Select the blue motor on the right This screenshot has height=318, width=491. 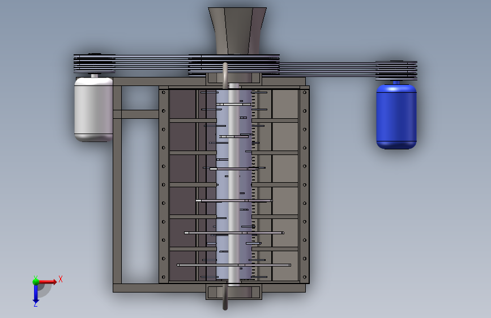pyautogui.click(x=396, y=117)
